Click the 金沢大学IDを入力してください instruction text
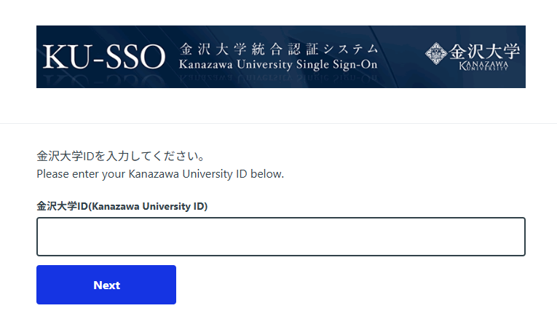The height and width of the screenshot is (327, 557). click(119, 157)
